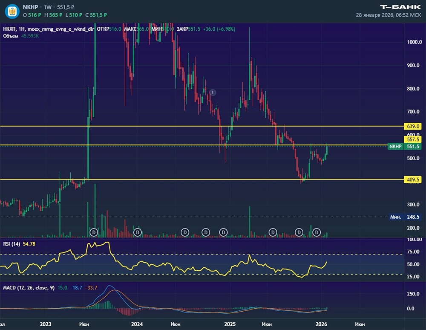Click the close value C 551,5 ₽
The width and height of the screenshot is (426, 330).
(x=96, y=15)
